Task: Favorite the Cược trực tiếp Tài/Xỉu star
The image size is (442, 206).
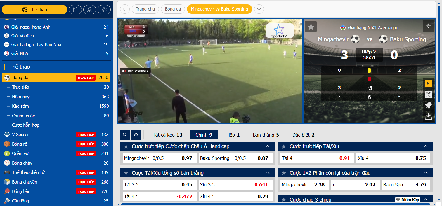Action: (x=284, y=146)
